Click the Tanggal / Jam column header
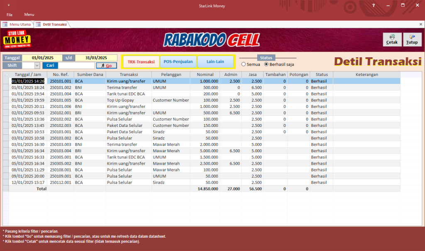 28,75
